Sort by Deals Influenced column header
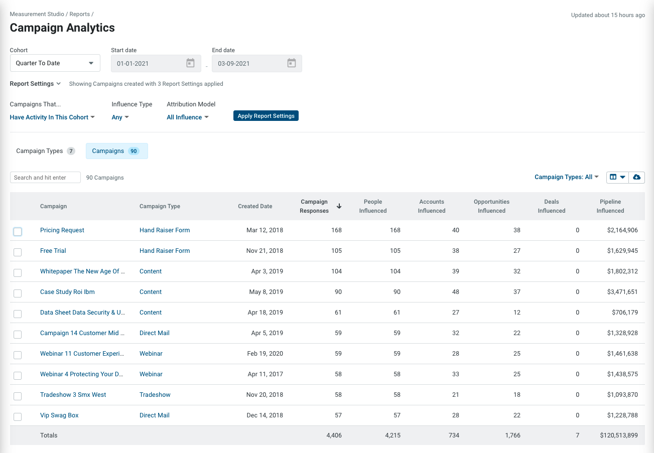 [552, 206]
